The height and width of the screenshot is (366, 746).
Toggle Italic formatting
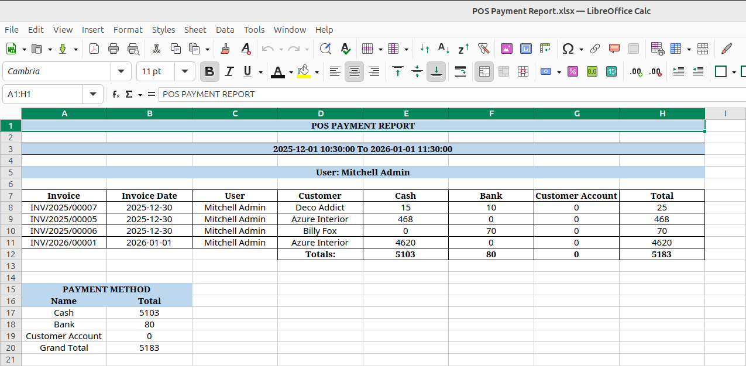(229, 71)
